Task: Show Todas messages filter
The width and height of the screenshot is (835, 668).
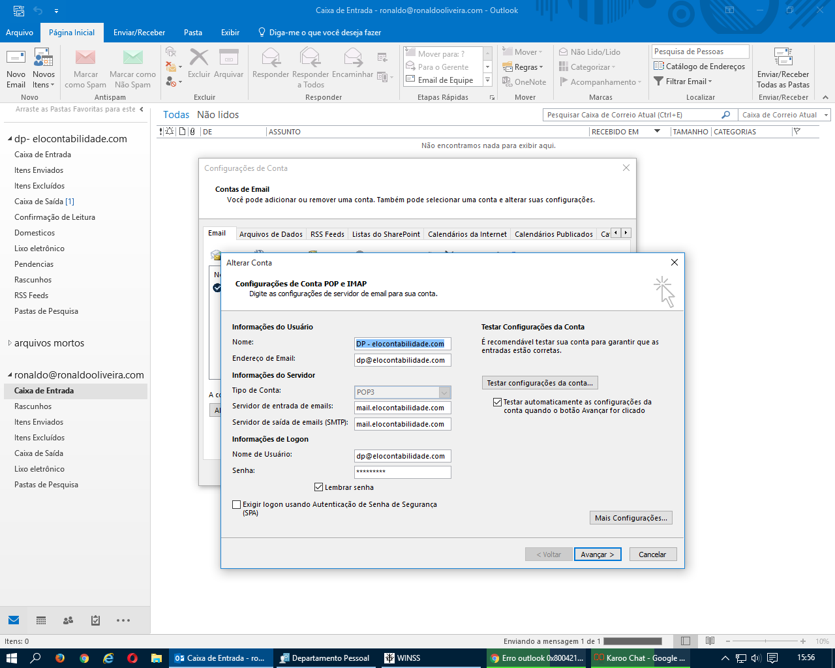Action: point(176,115)
